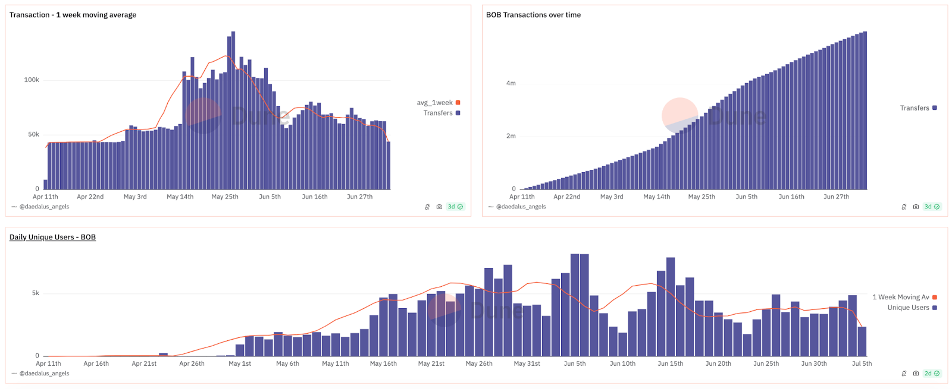
Task: Toggle Unique Users series in legend
Action: (x=908, y=308)
